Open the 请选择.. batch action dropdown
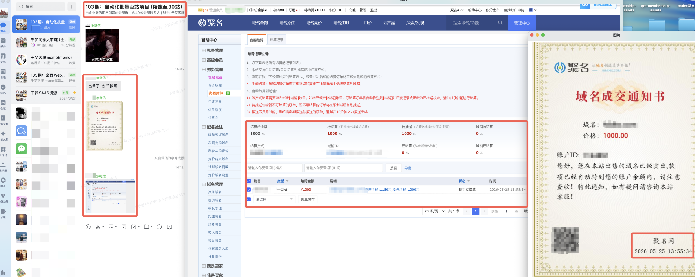695x277 pixels. click(274, 199)
